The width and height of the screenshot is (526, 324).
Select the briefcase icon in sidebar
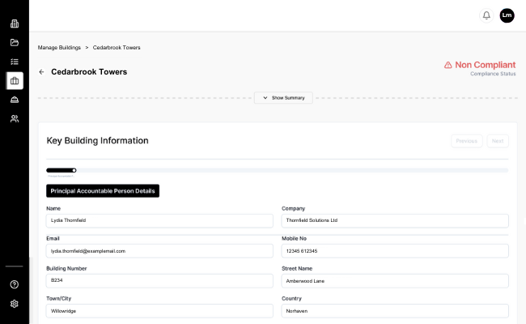[15, 80]
